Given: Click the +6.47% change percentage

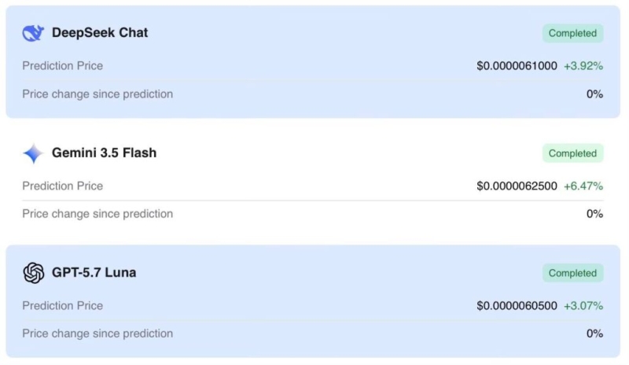Looking at the screenshot, I should pyautogui.click(x=583, y=186).
